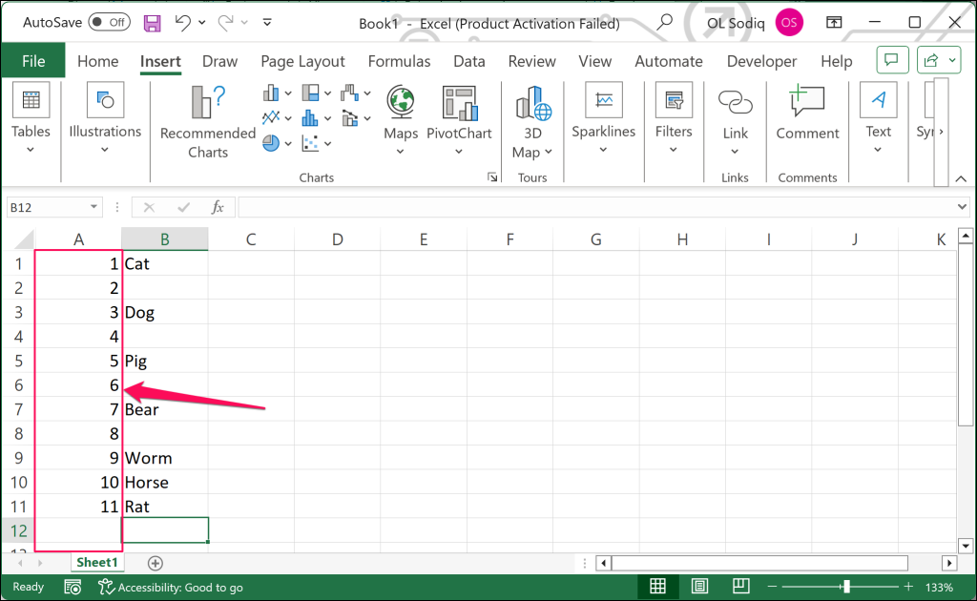977x601 pixels.
Task: Switch to the Page Layout tab
Action: [302, 61]
